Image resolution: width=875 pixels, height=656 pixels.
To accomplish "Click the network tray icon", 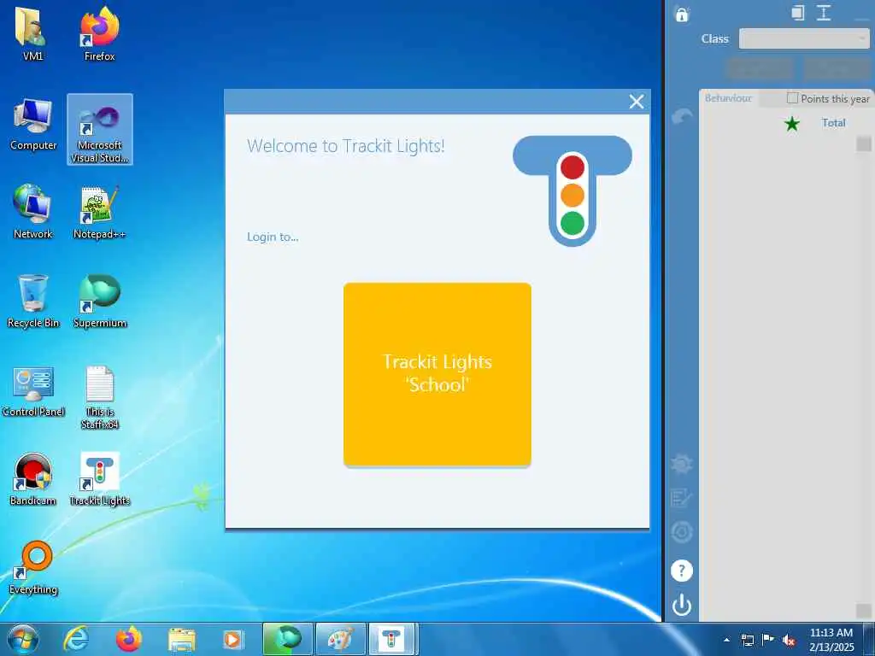I will [747, 640].
